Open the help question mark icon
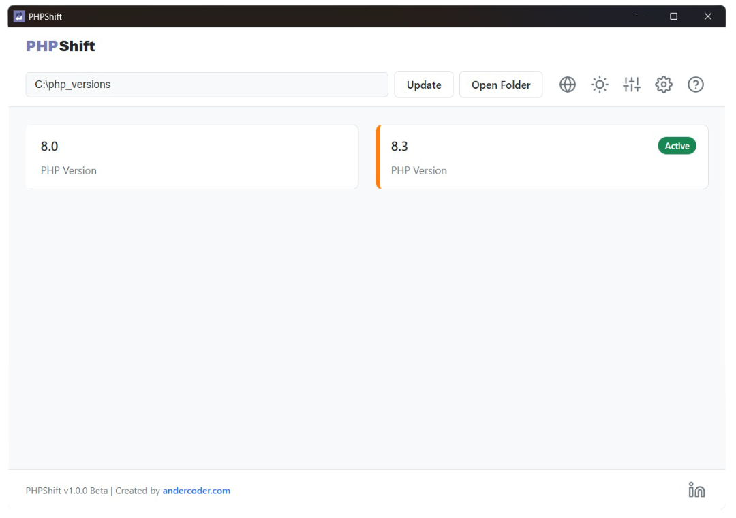Viewport: 736px width, 518px height. 695,85
